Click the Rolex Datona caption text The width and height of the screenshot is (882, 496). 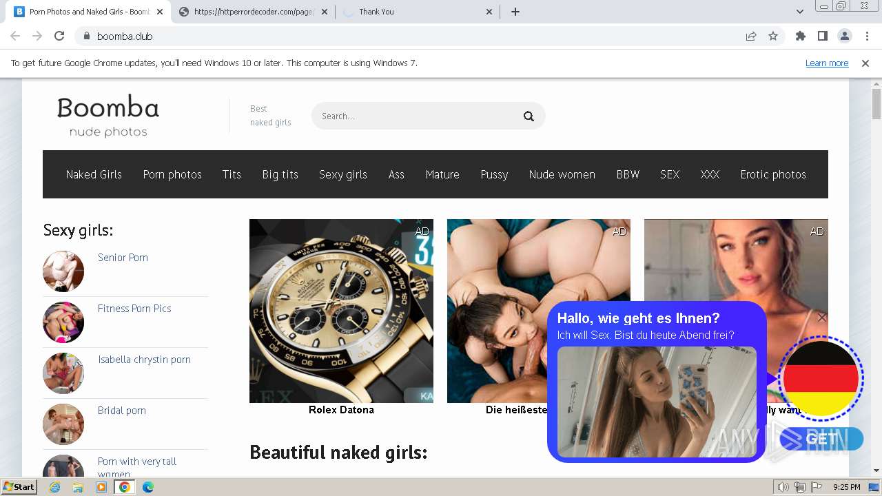341,410
